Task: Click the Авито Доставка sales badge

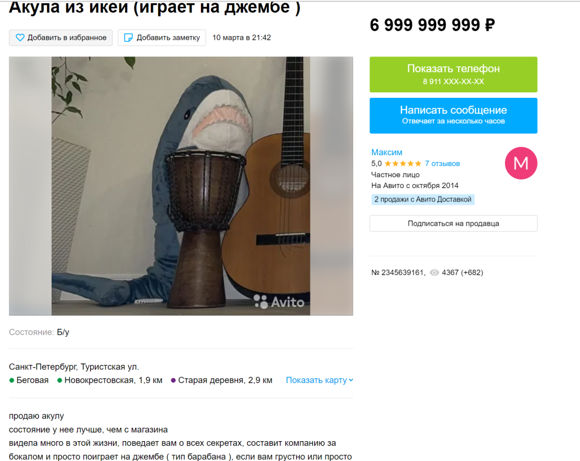Action: (x=423, y=199)
